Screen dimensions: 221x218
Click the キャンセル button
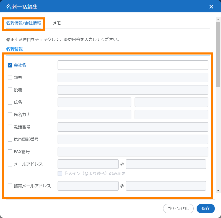[178, 209]
